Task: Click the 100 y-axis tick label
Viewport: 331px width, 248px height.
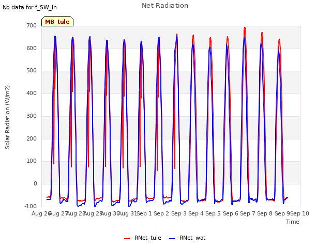Action: coord(32,161)
